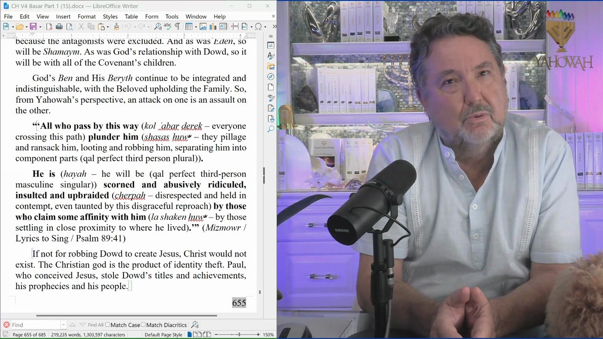Open the sidebar Properties deck
603x339 pixels.
coord(271,45)
